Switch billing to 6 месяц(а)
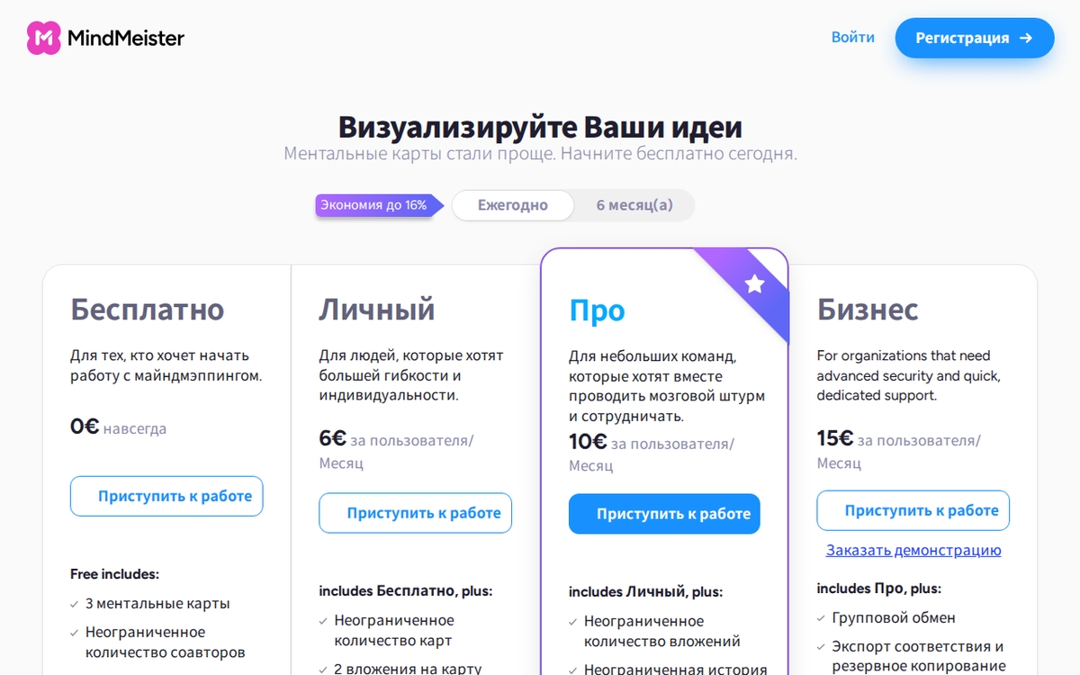 click(634, 205)
